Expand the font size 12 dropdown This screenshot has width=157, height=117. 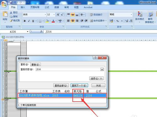pyautogui.click(x=54, y=15)
